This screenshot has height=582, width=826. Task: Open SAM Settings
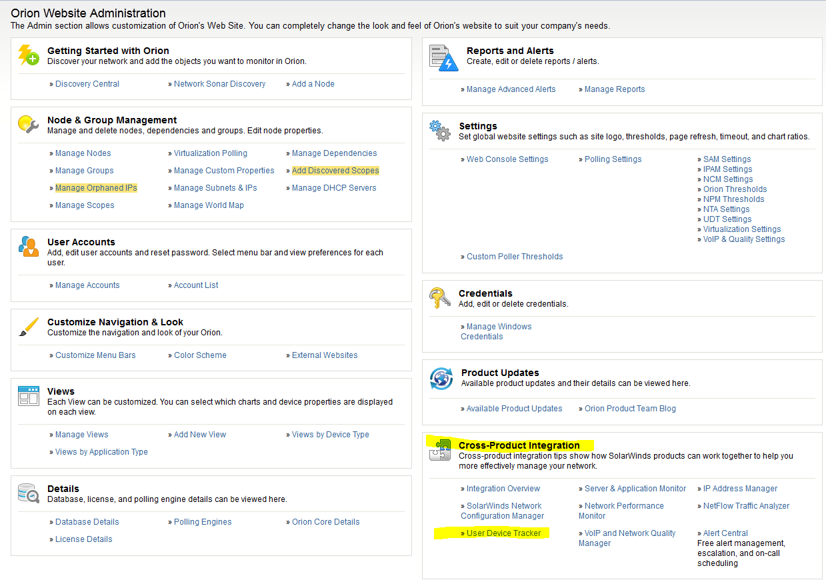[x=727, y=159]
